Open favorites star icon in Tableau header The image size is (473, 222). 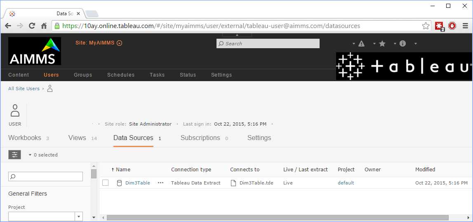pyautogui.click(x=382, y=44)
